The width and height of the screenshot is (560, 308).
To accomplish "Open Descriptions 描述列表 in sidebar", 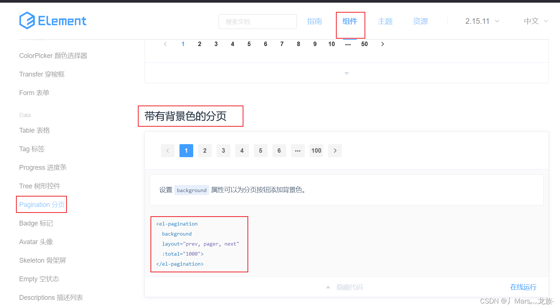I will [x=51, y=298].
